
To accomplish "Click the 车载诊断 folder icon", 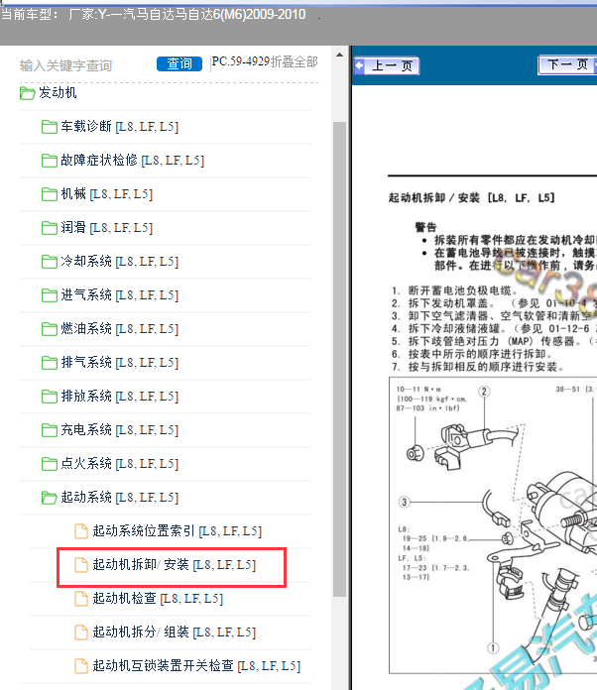I will click(49, 127).
